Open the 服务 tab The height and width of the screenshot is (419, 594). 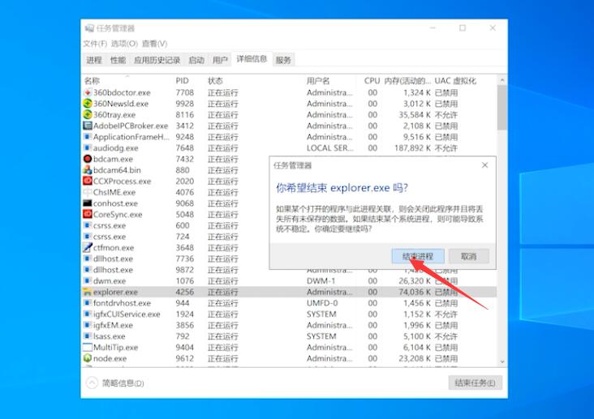(x=283, y=60)
